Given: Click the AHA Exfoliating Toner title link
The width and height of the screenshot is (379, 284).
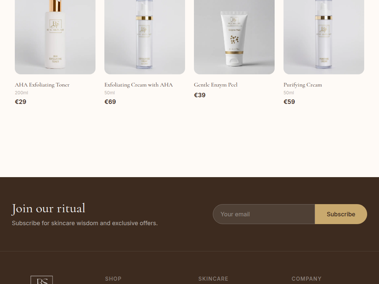Looking at the screenshot, I should (42, 85).
